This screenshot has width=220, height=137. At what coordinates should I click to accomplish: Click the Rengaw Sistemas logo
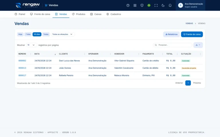tap(27, 5)
